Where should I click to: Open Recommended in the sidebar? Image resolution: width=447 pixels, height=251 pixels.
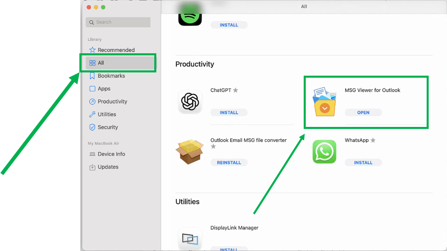coord(116,50)
